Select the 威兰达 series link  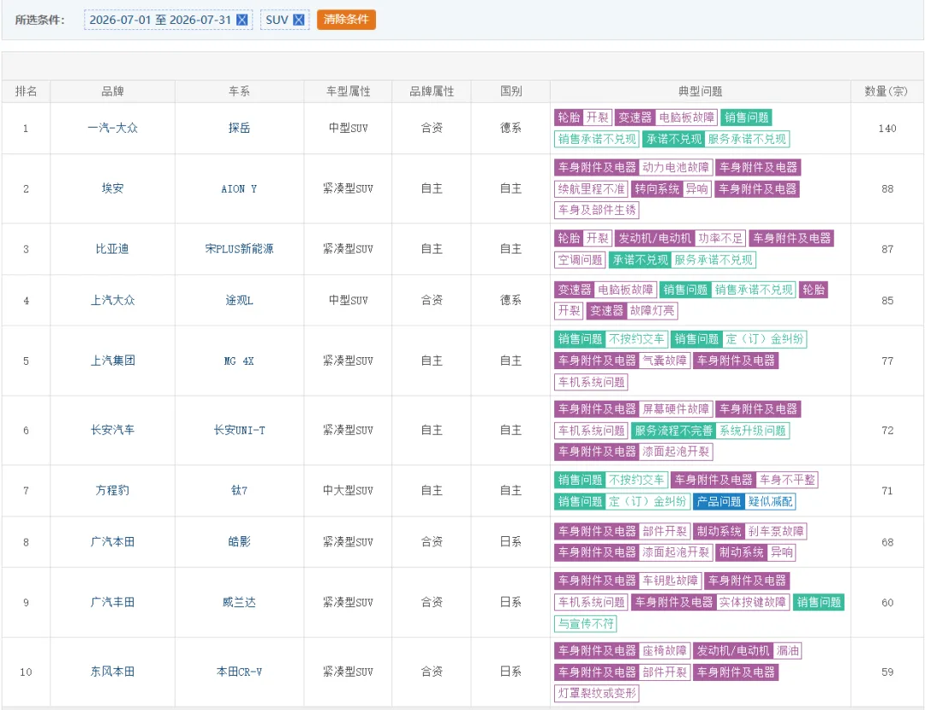pyautogui.click(x=239, y=602)
